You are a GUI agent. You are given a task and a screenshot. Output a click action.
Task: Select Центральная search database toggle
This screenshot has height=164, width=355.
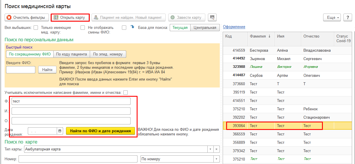point(205,28)
